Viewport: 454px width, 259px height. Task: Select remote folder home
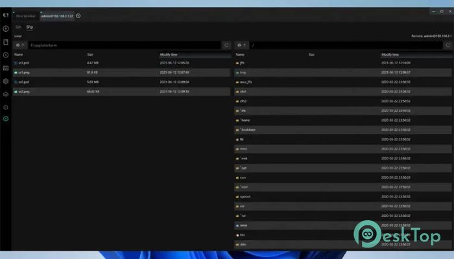pos(343,120)
